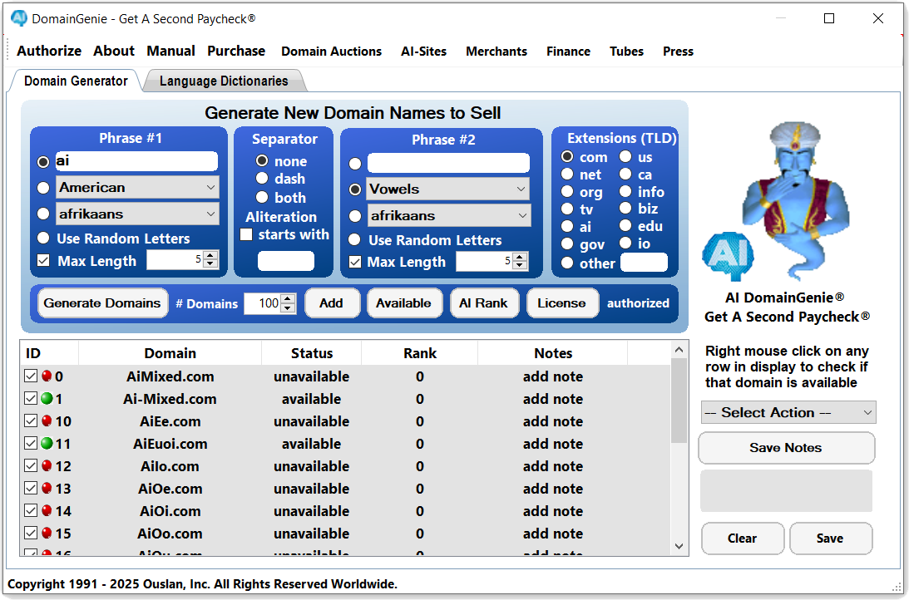
Task: Click the notes text area above Clear
Action: click(786, 490)
